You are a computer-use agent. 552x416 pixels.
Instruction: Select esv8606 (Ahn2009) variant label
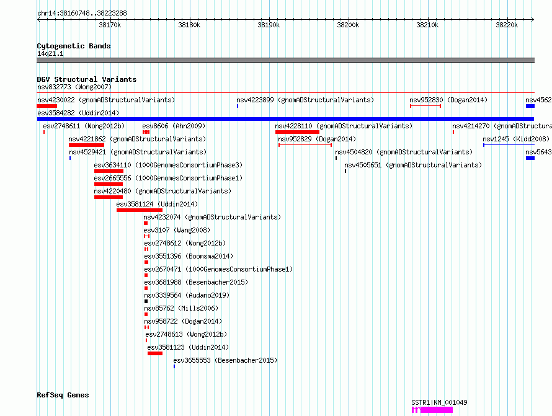[174, 126]
